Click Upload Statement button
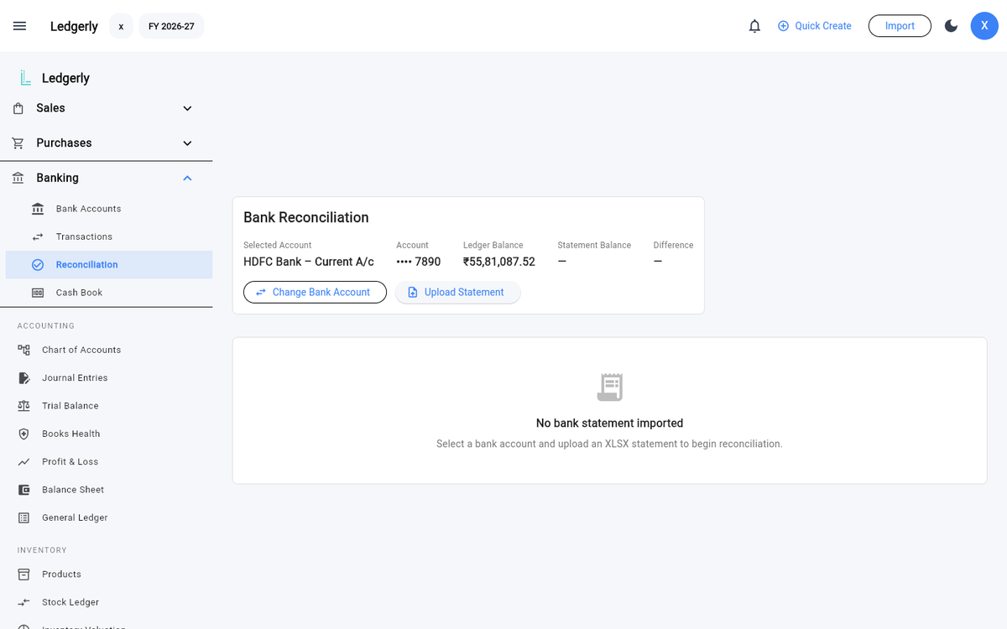The image size is (1007, 629). coord(458,292)
